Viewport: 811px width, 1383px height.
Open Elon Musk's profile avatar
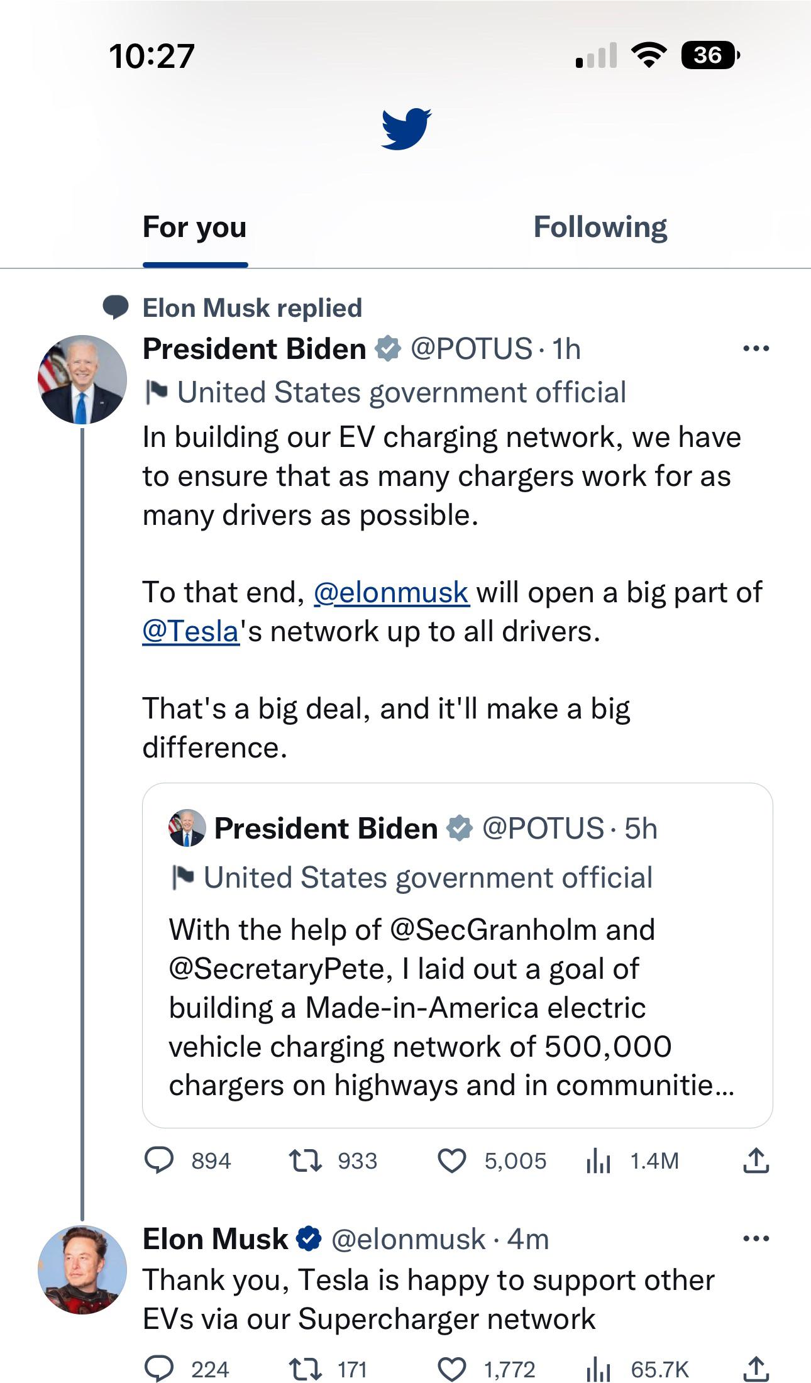82,1269
